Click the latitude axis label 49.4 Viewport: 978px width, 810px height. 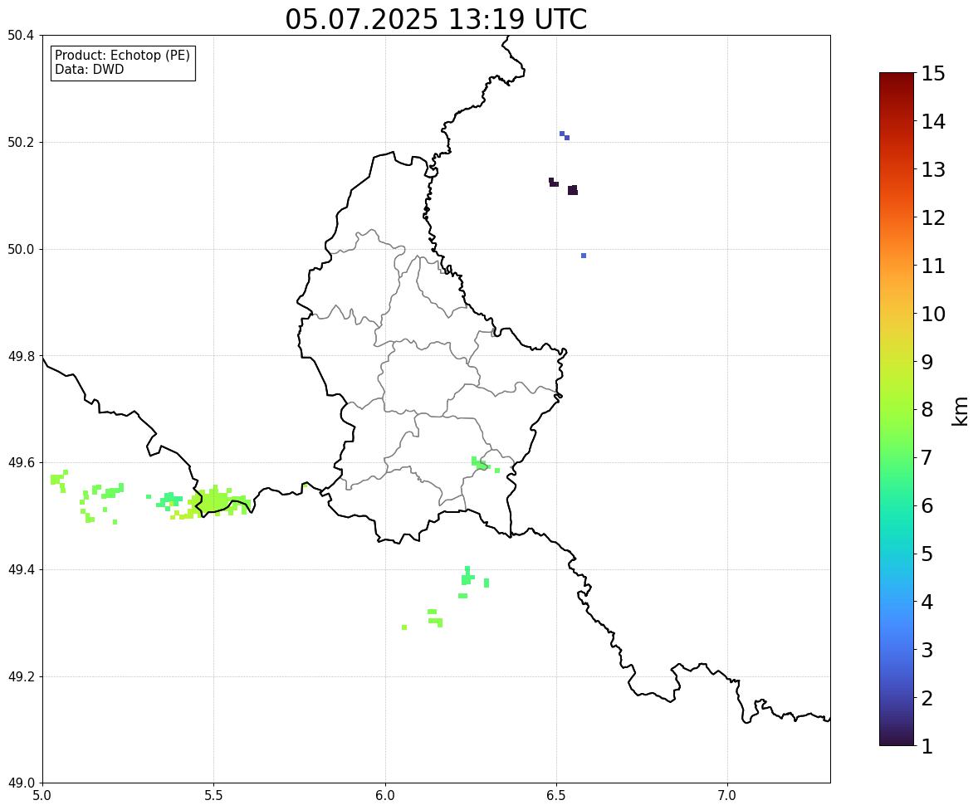pos(21,570)
